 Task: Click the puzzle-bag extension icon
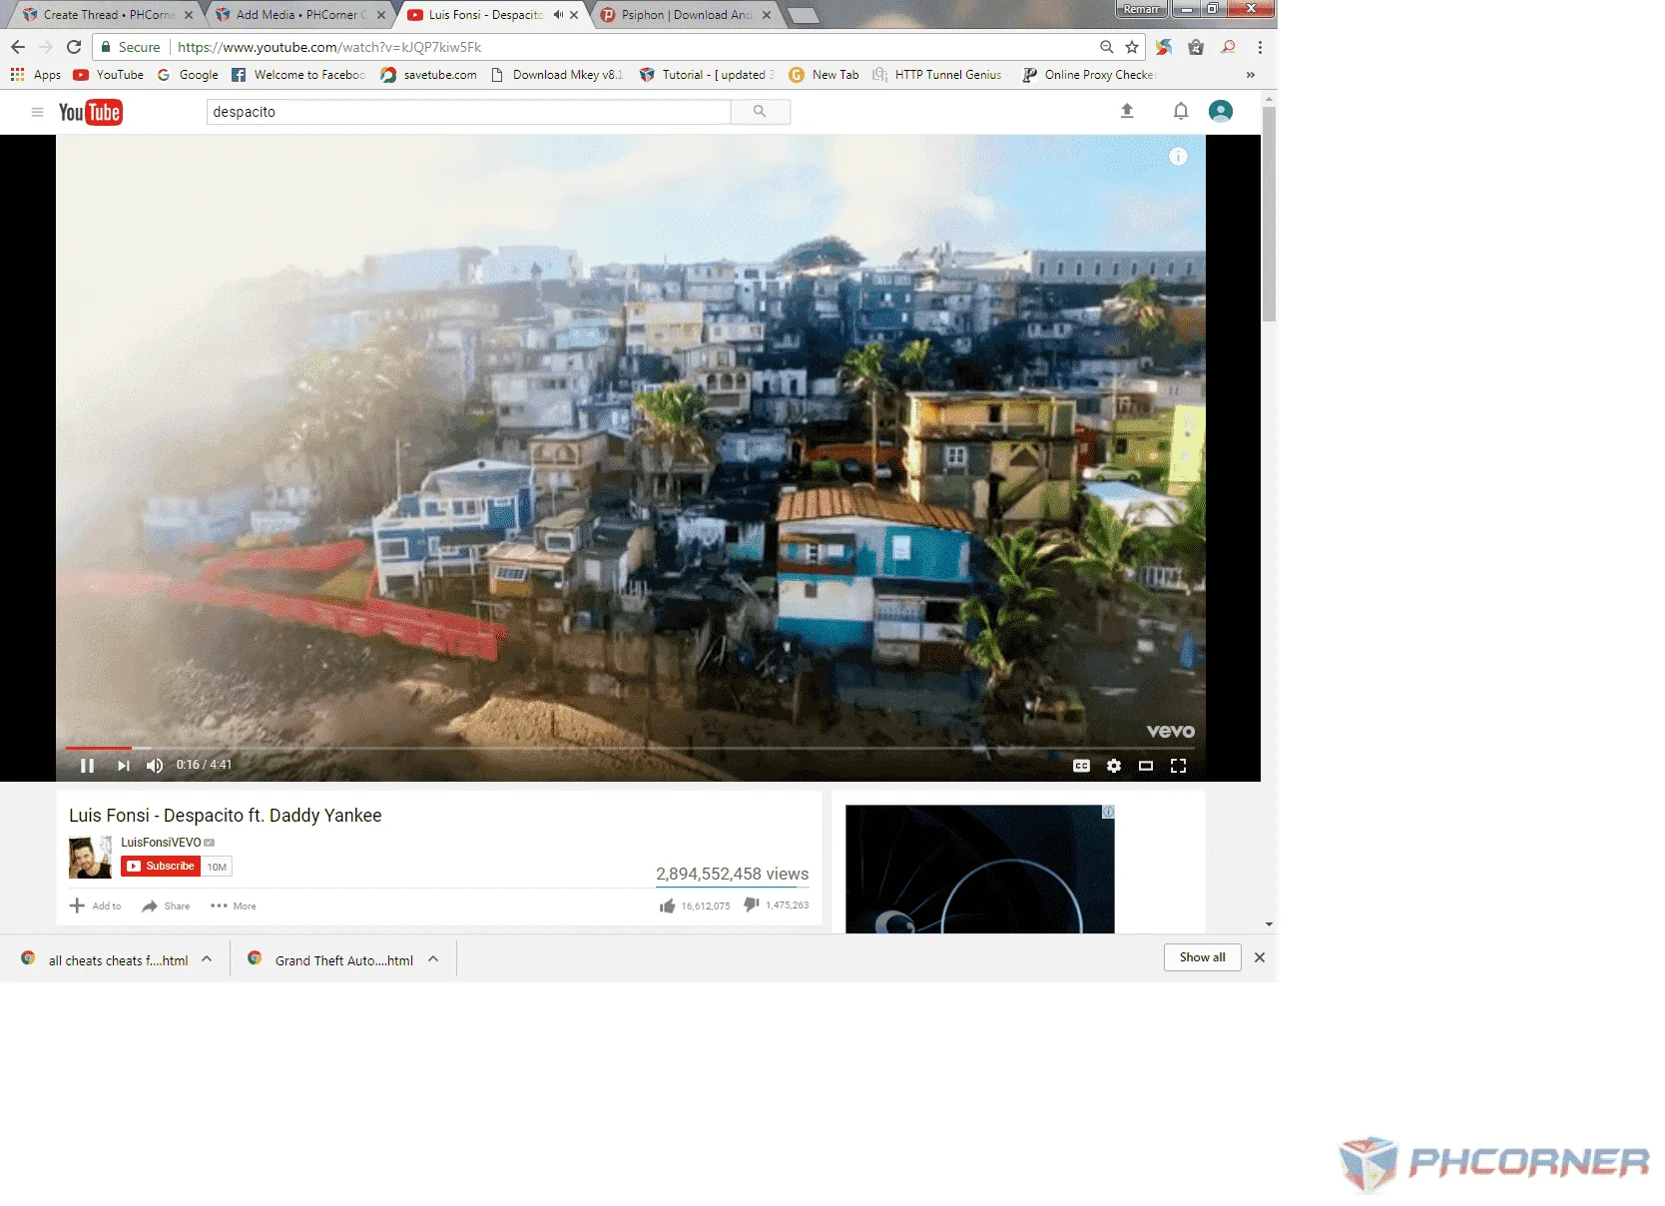pyautogui.click(x=1196, y=47)
